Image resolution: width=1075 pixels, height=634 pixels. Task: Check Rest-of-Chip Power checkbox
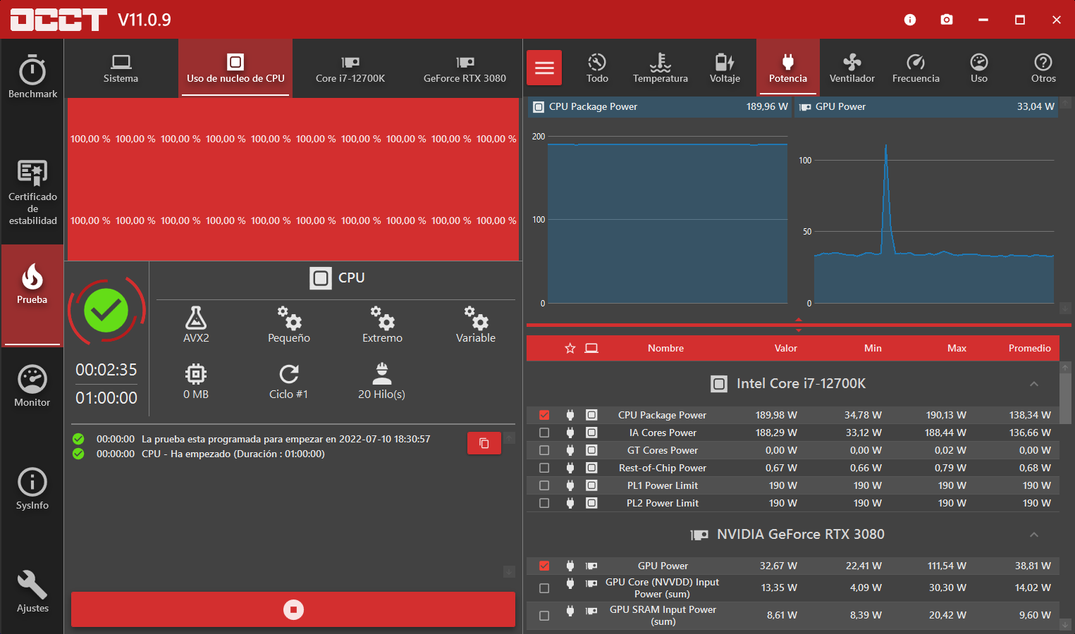(544, 468)
